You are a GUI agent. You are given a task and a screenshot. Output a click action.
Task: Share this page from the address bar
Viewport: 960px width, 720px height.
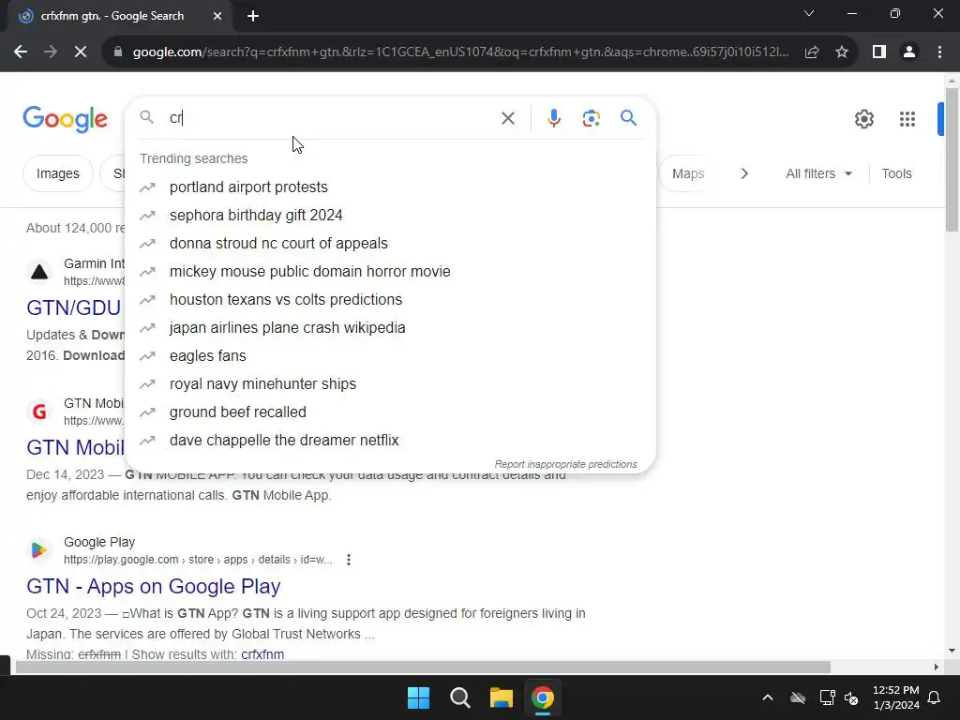[812, 52]
